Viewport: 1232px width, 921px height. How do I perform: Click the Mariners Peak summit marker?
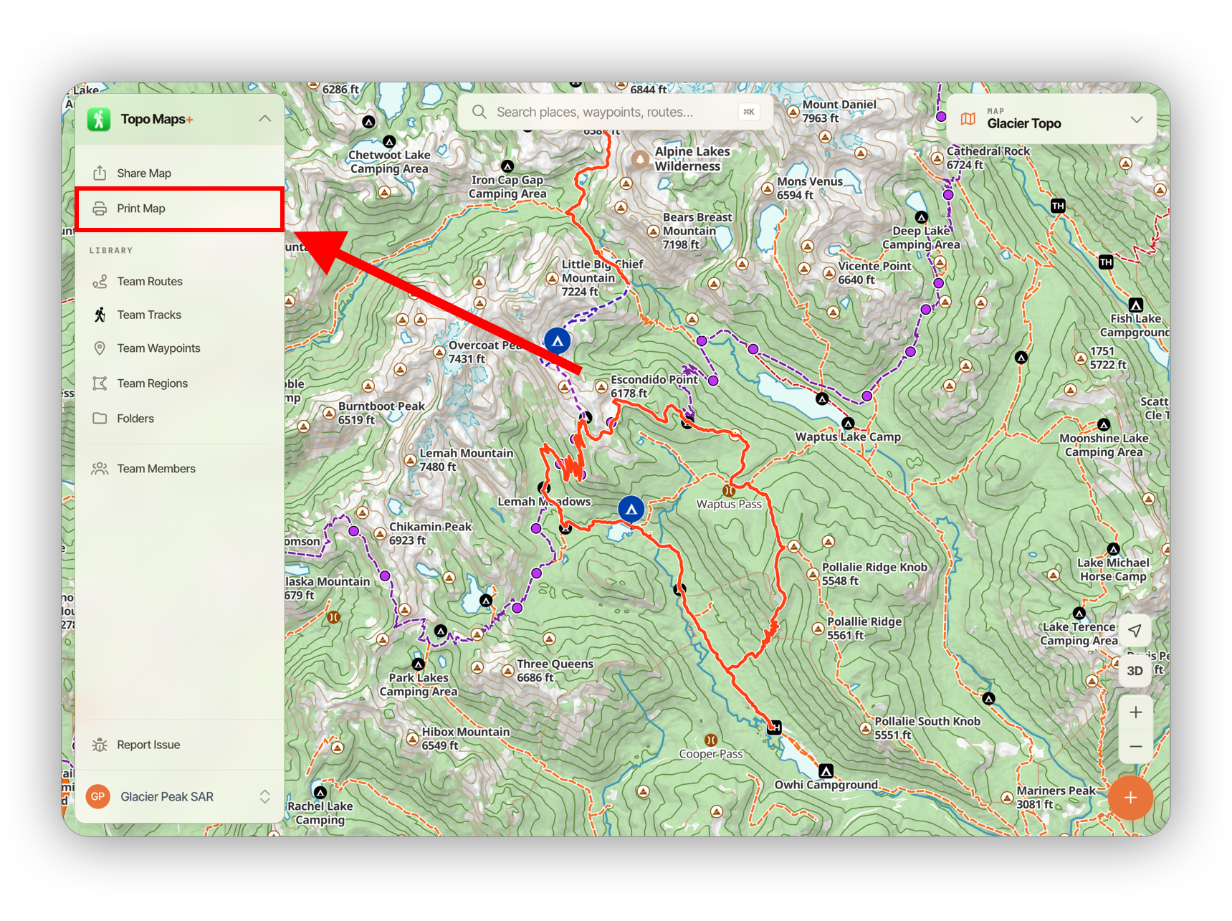click(x=1007, y=797)
